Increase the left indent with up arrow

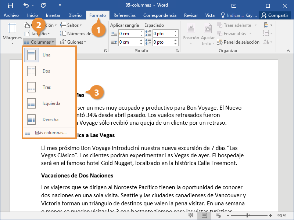point(141,32)
